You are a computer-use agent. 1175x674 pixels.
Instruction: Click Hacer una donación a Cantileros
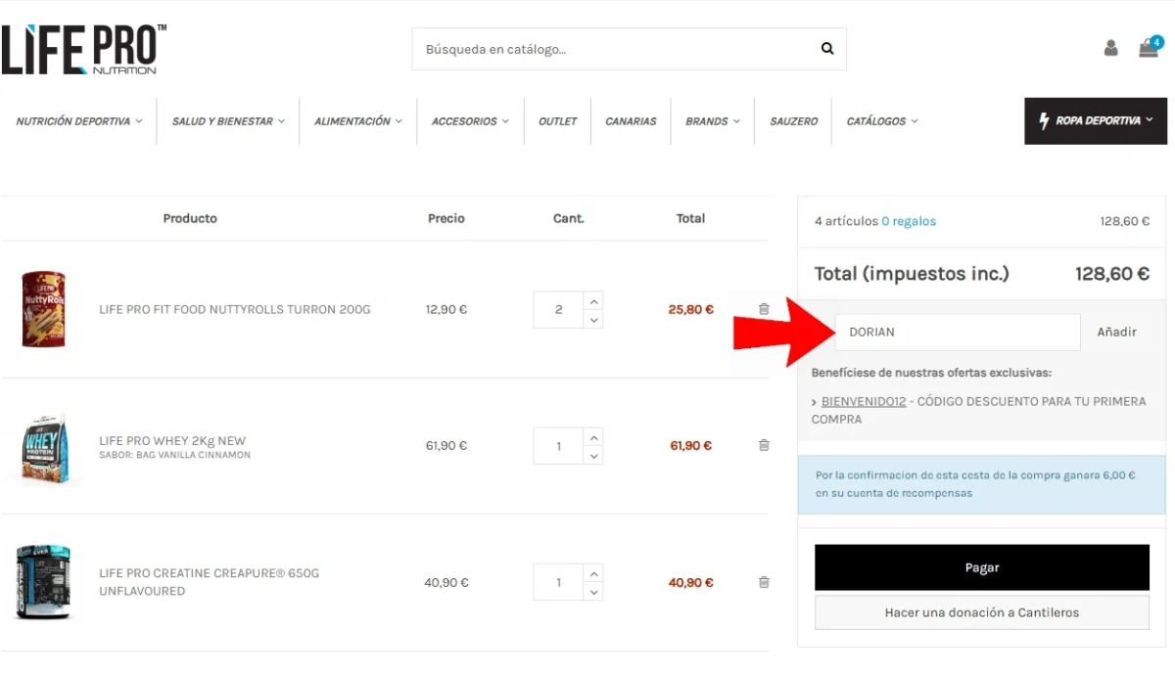click(982, 612)
